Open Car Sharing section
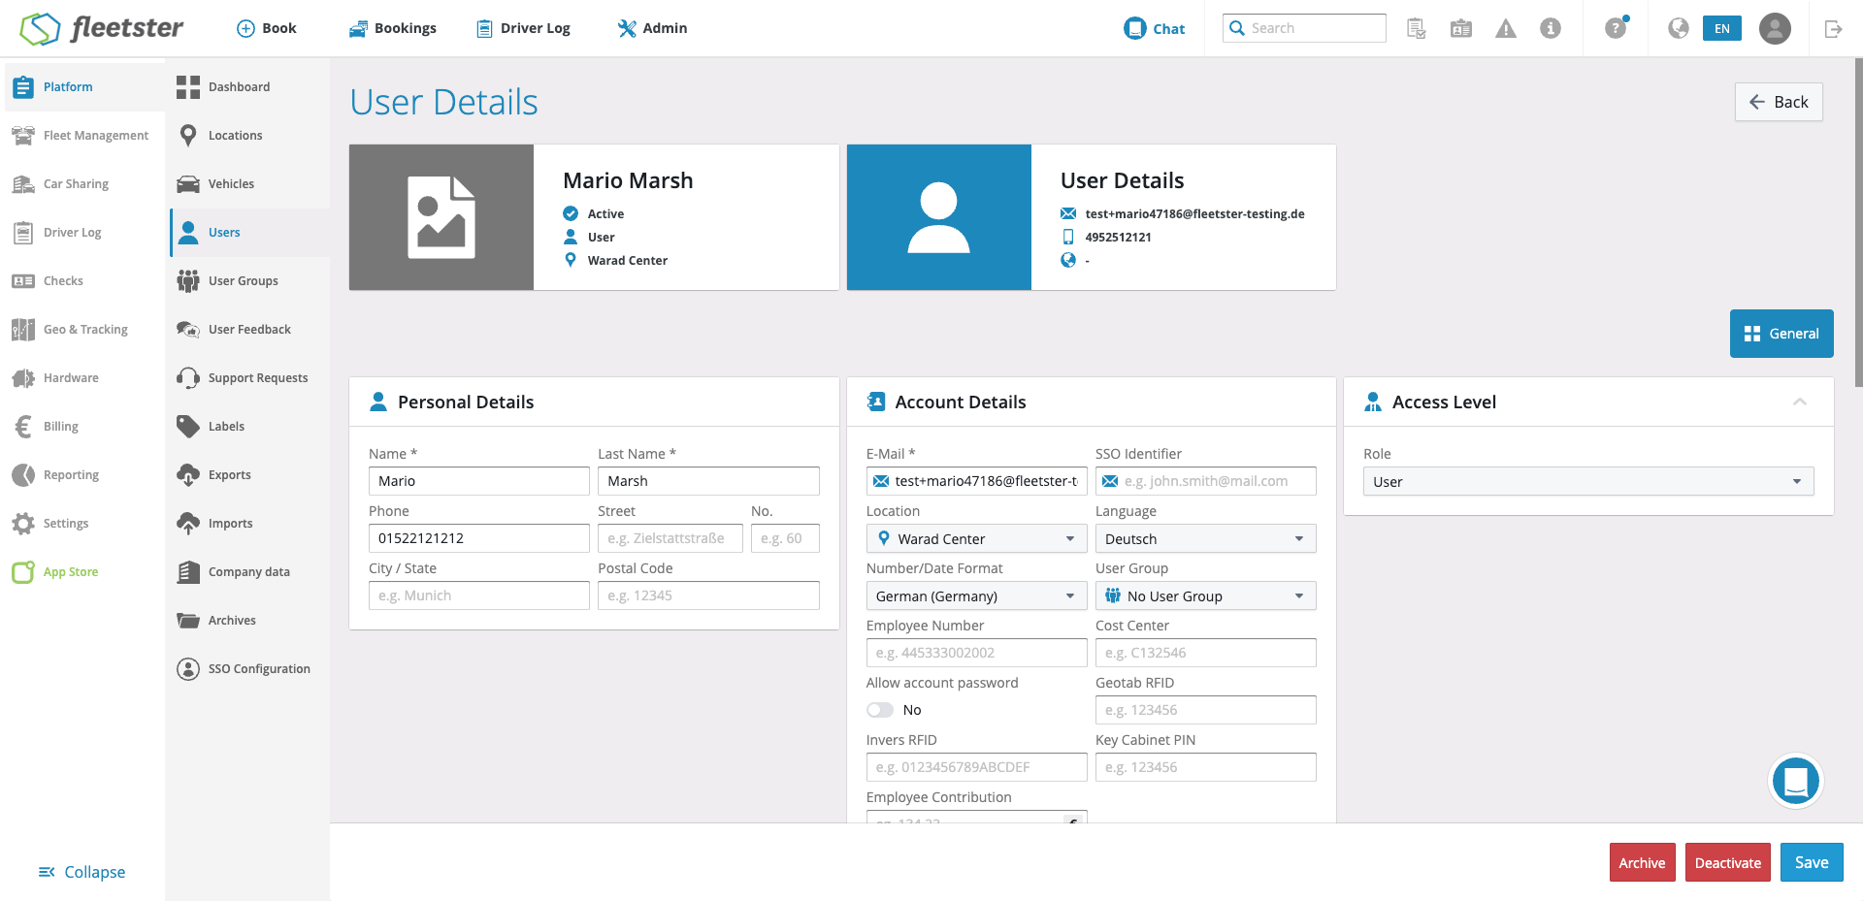This screenshot has height=901, width=1863. tap(84, 184)
